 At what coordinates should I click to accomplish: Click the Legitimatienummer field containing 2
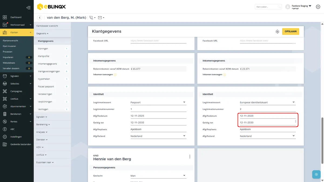pos(268,109)
